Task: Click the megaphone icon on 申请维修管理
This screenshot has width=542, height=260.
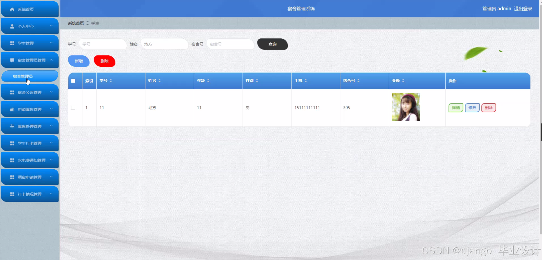Action: tap(12, 109)
